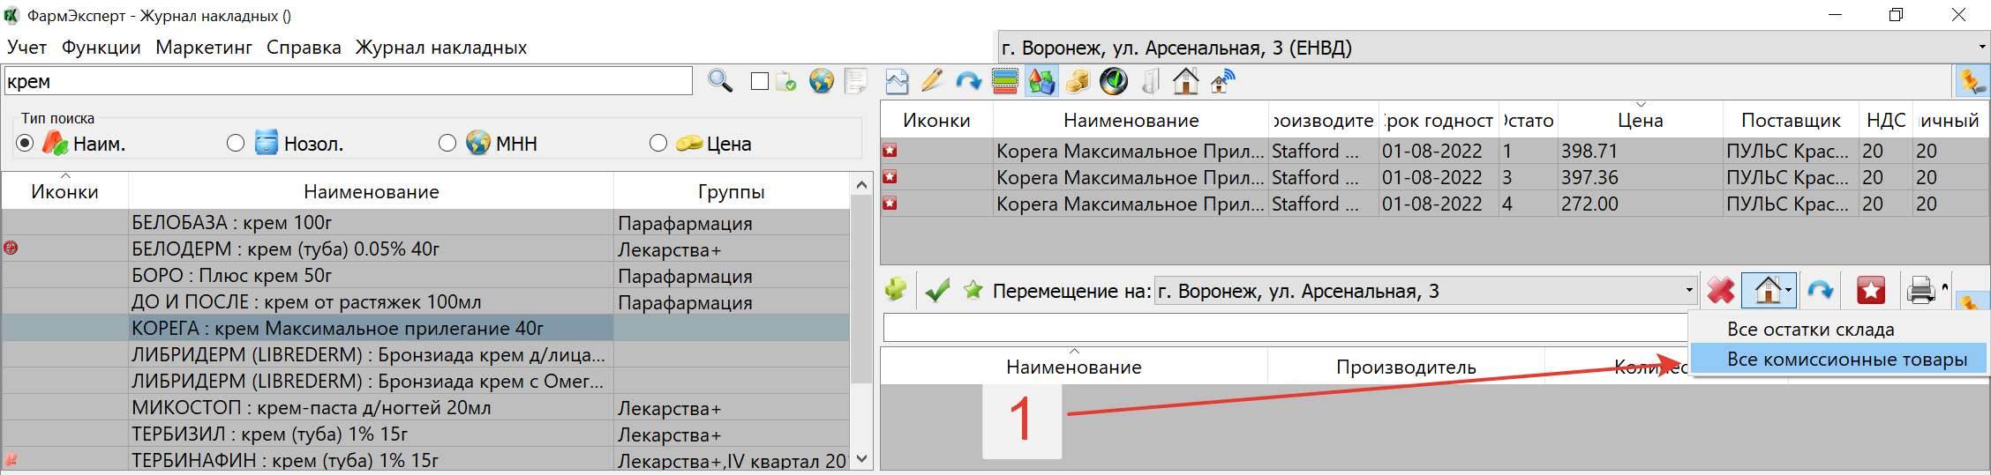Click the green checkmark confirm icon
The image size is (1991, 475).
pos(937,291)
